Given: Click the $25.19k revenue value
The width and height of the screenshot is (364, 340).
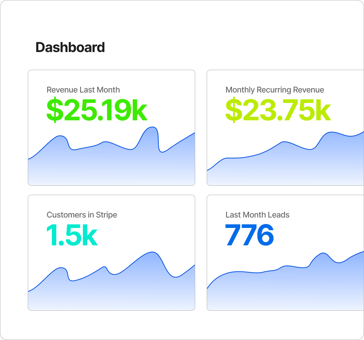Looking at the screenshot, I should click(97, 109).
